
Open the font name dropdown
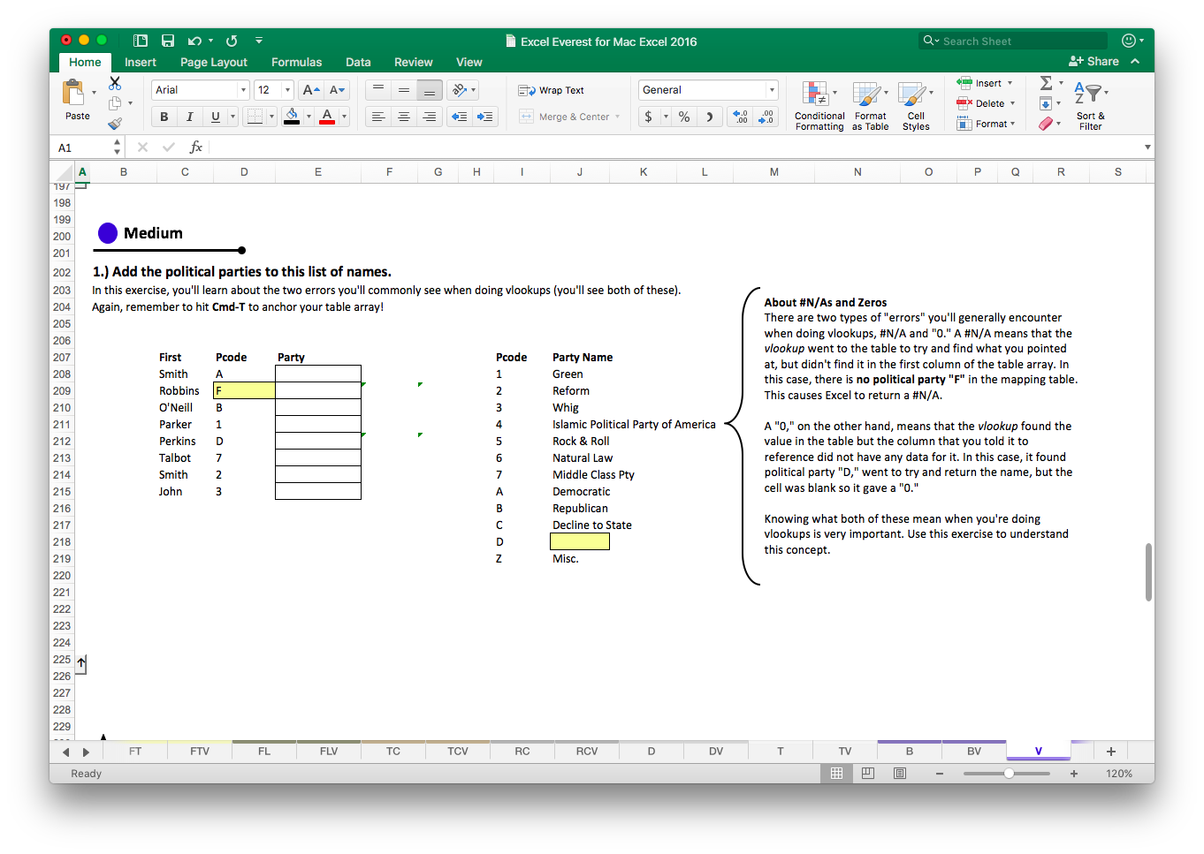243,89
